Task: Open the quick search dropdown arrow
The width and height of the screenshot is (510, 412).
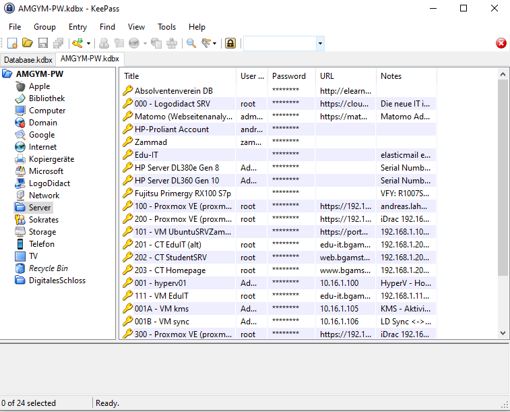Action: pos(320,43)
